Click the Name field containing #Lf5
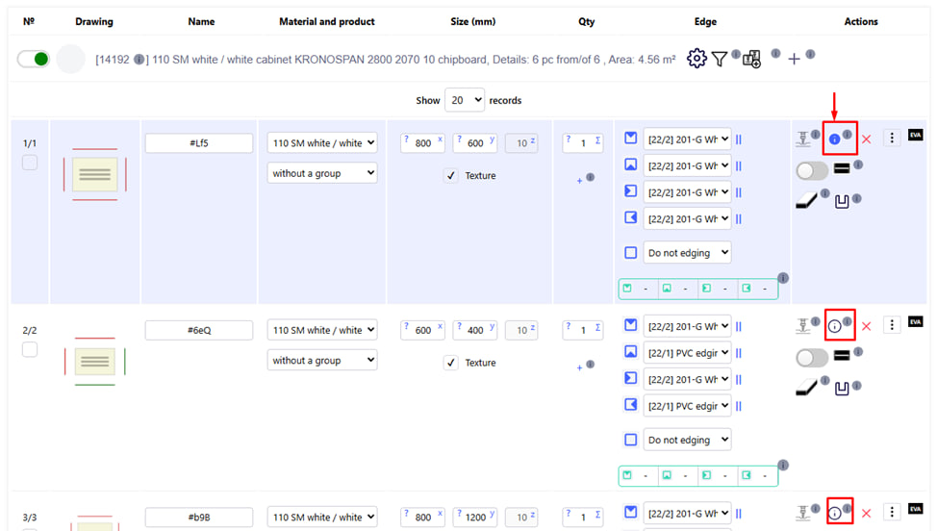937x531 pixels. pyautogui.click(x=199, y=143)
